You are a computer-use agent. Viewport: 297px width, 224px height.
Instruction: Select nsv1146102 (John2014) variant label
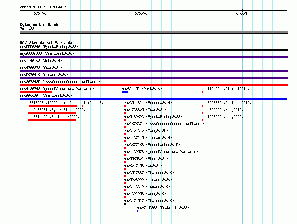point(41,61)
